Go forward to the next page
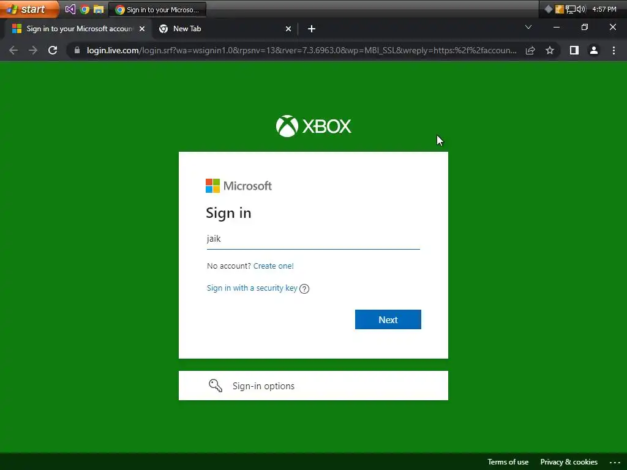Image resolution: width=627 pixels, height=470 pixels. pyautogui.click(x=33, y=50)
